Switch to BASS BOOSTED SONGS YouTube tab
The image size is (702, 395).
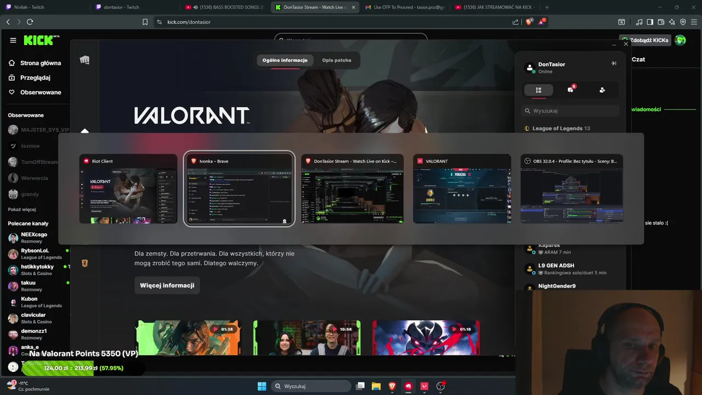click(225, 7)
